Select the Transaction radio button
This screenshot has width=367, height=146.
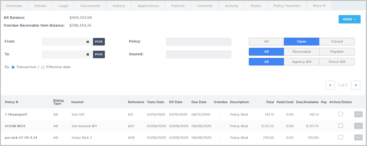[13, 67]
